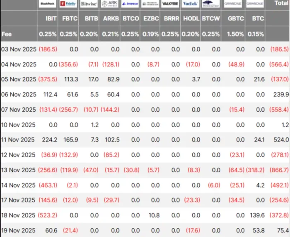Click the Fidelity logo
The height and width of the screenshot is (237, 290).
[x=68, y=4]
